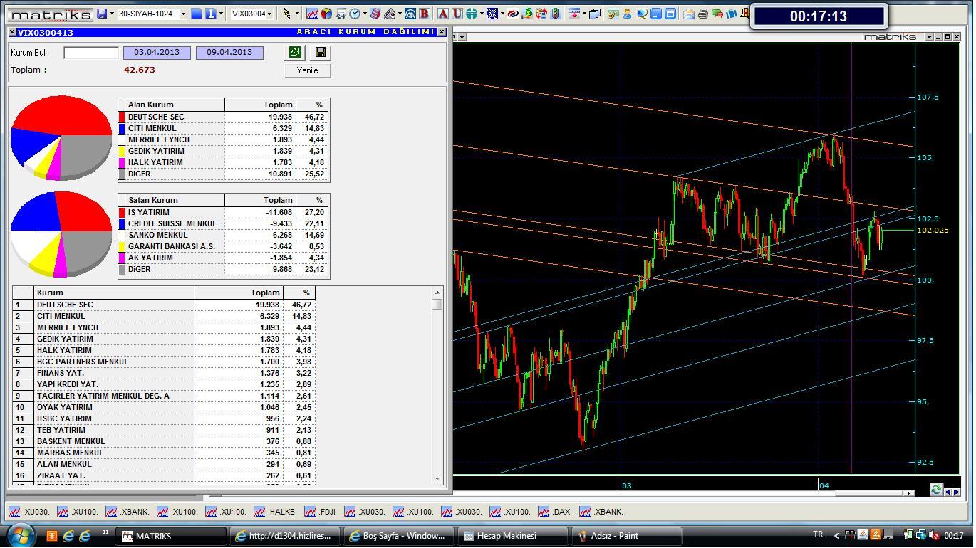
Task: Click the pie chart toolbar icon
Action: coord(326,14)
